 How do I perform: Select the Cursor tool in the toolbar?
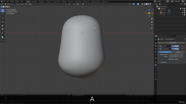3,14
